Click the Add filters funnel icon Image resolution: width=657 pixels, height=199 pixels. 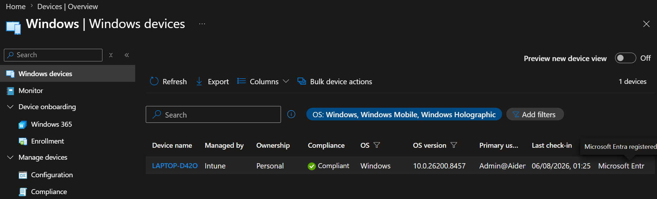click(x=516, y=114)
